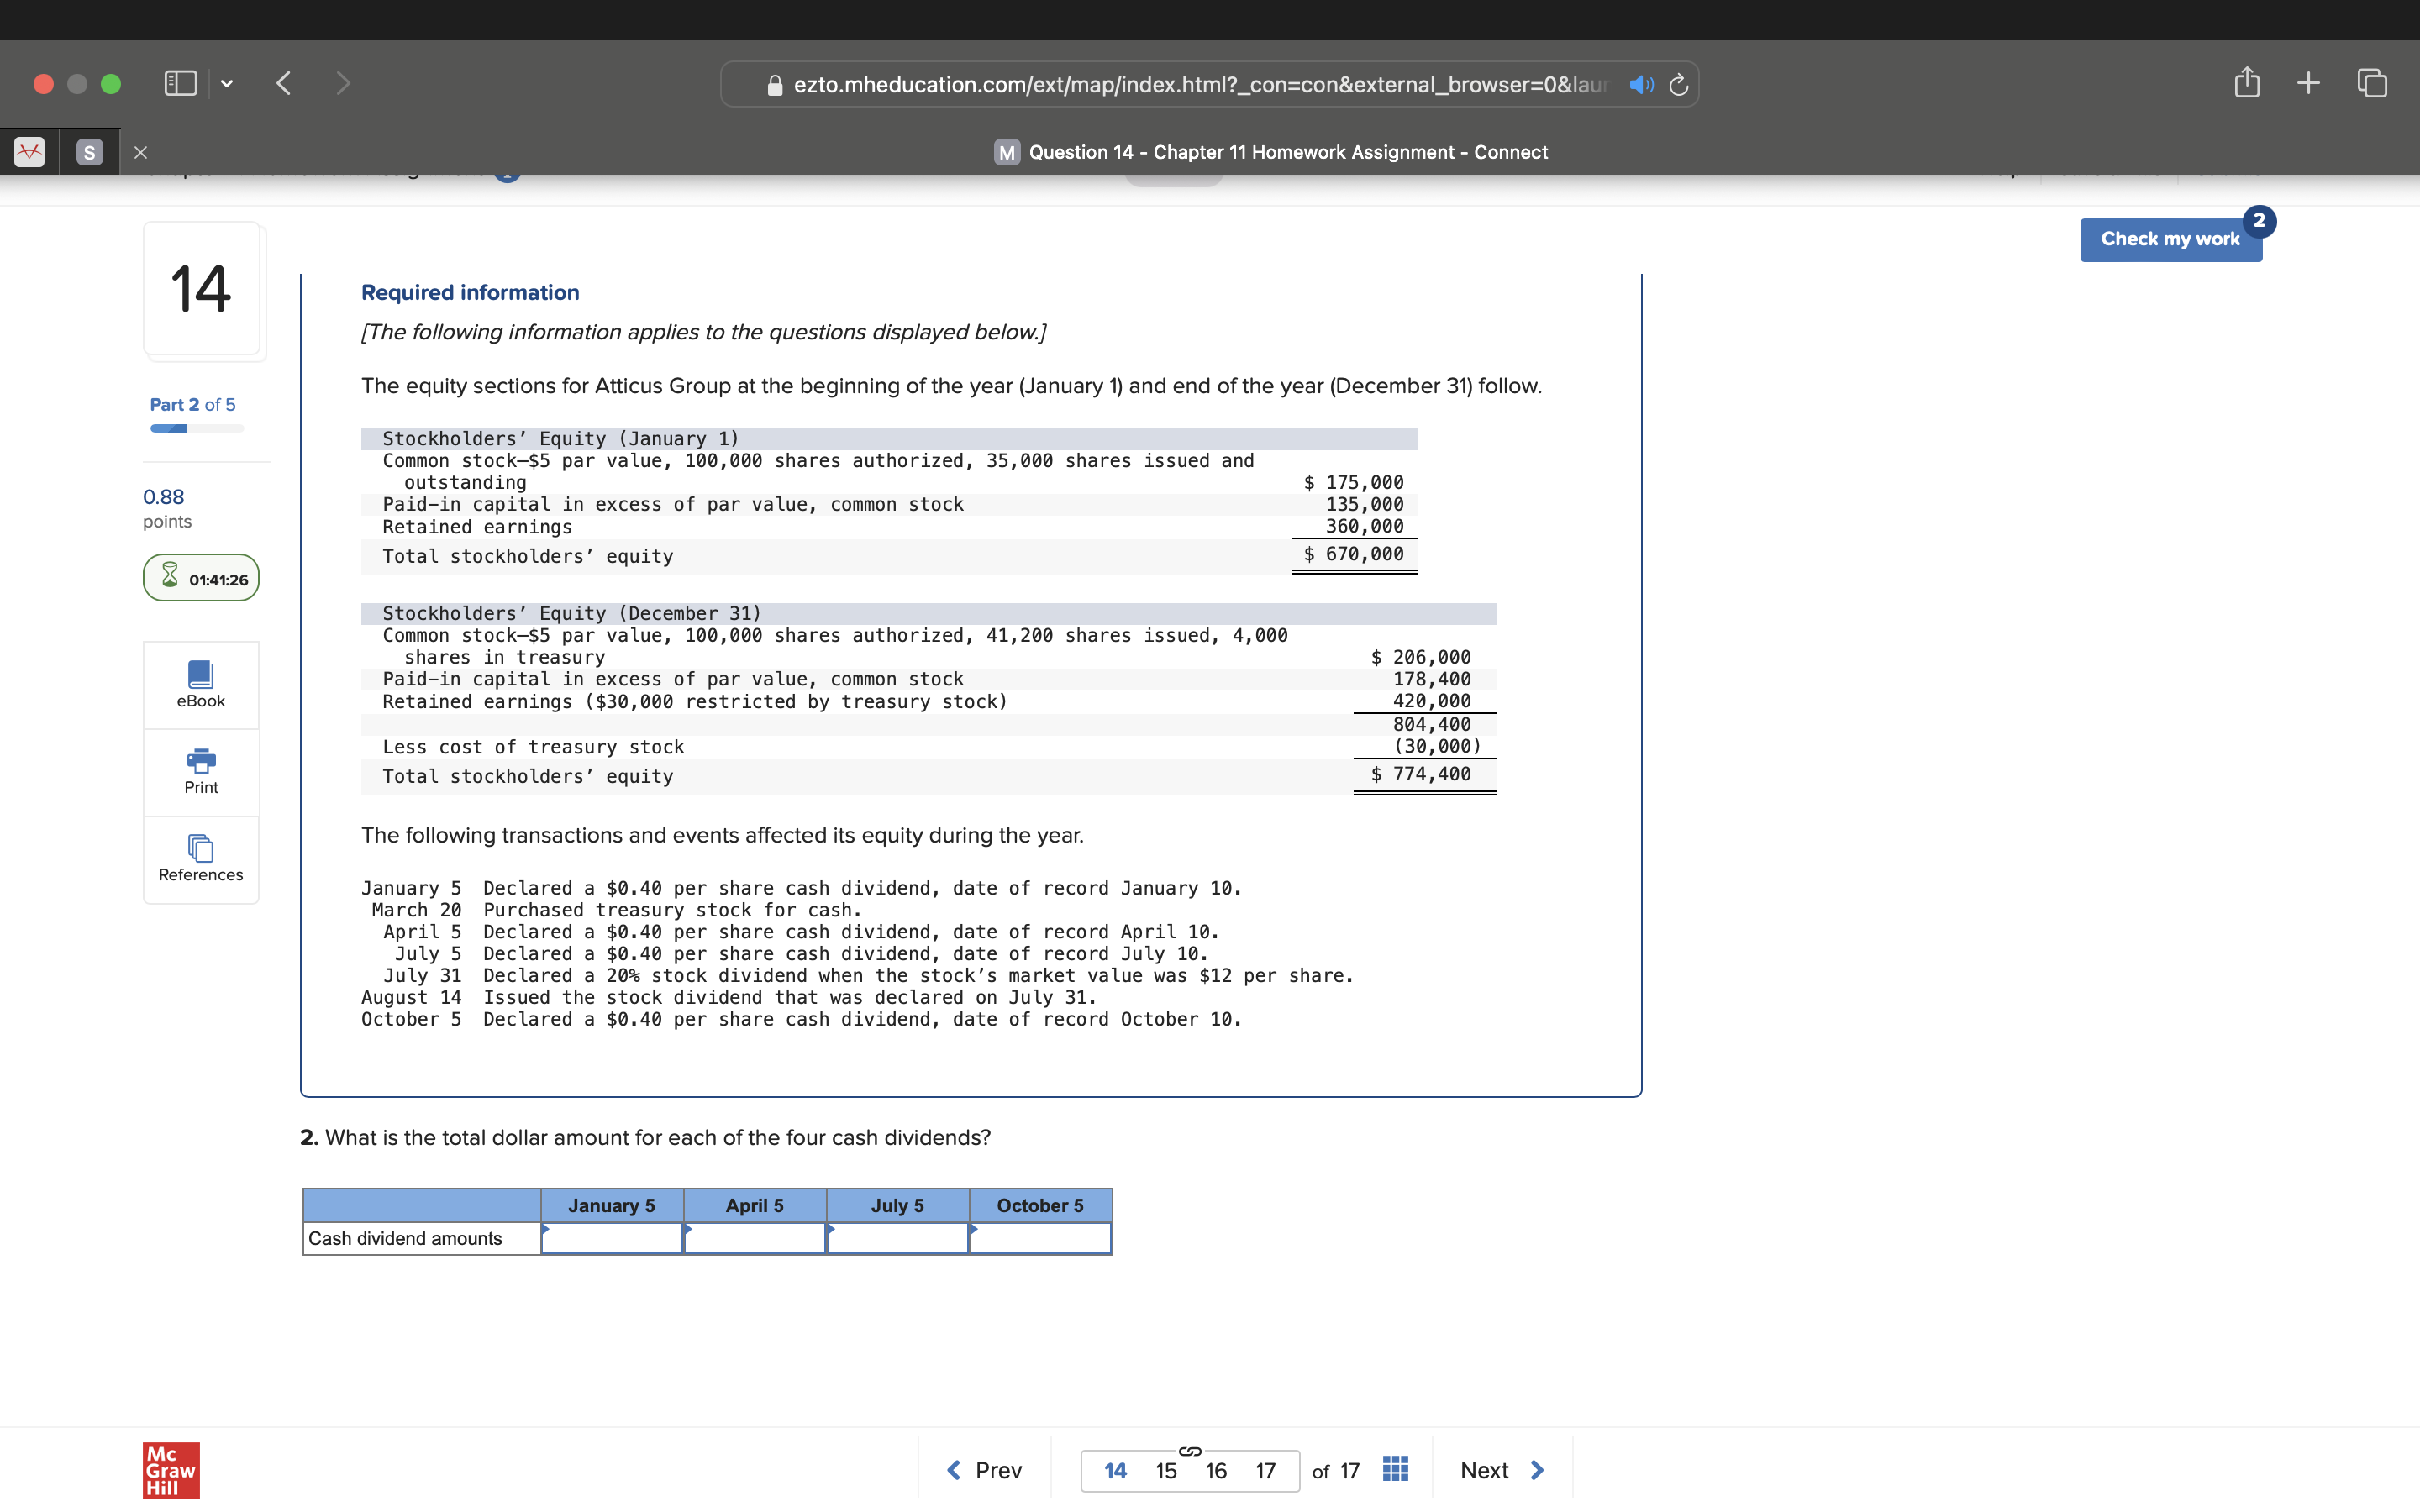Click Safari sidebar toggle icon
2420x1512 pixels.
click(x=180, y=83)
